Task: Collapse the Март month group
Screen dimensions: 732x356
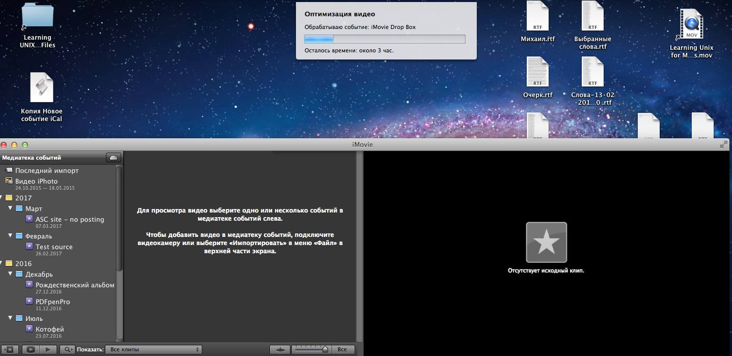Action: point(10,209)
